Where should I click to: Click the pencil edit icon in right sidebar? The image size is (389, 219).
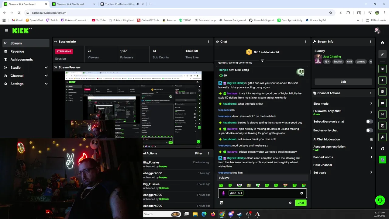coord(383,54)
